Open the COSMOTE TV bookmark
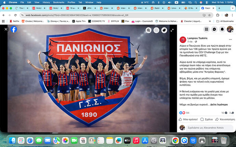This screenshot has height=147, width=236. pyautogui.click(x=96, y=21)
